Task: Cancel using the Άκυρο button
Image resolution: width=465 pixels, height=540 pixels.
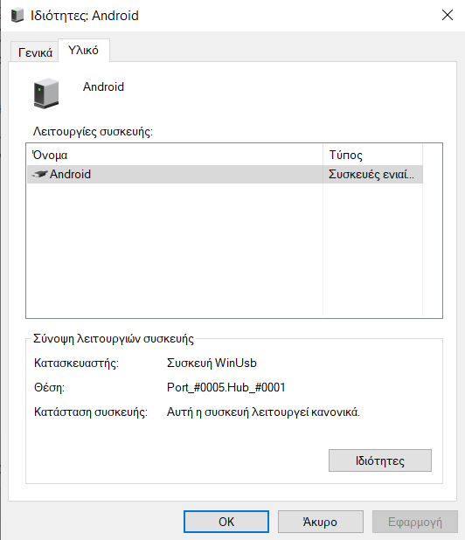Action: coord(320,522)
